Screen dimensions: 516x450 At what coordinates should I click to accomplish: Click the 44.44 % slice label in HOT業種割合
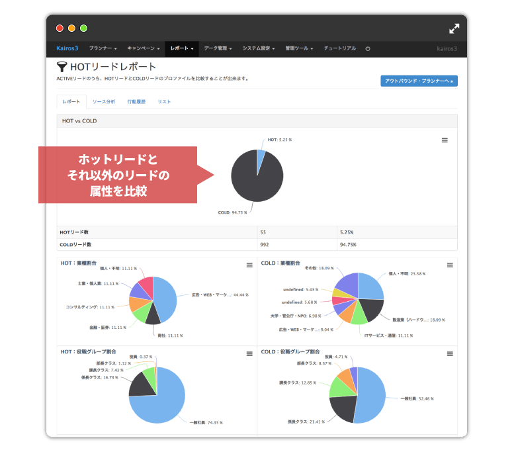coord(220,295)
